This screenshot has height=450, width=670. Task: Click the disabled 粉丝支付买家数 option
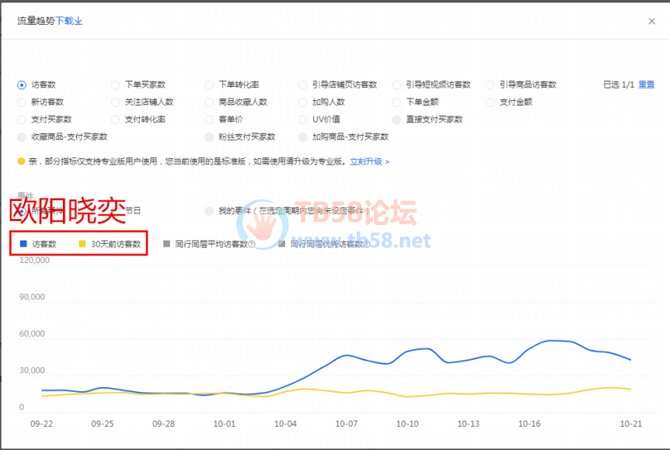[209, 137]
